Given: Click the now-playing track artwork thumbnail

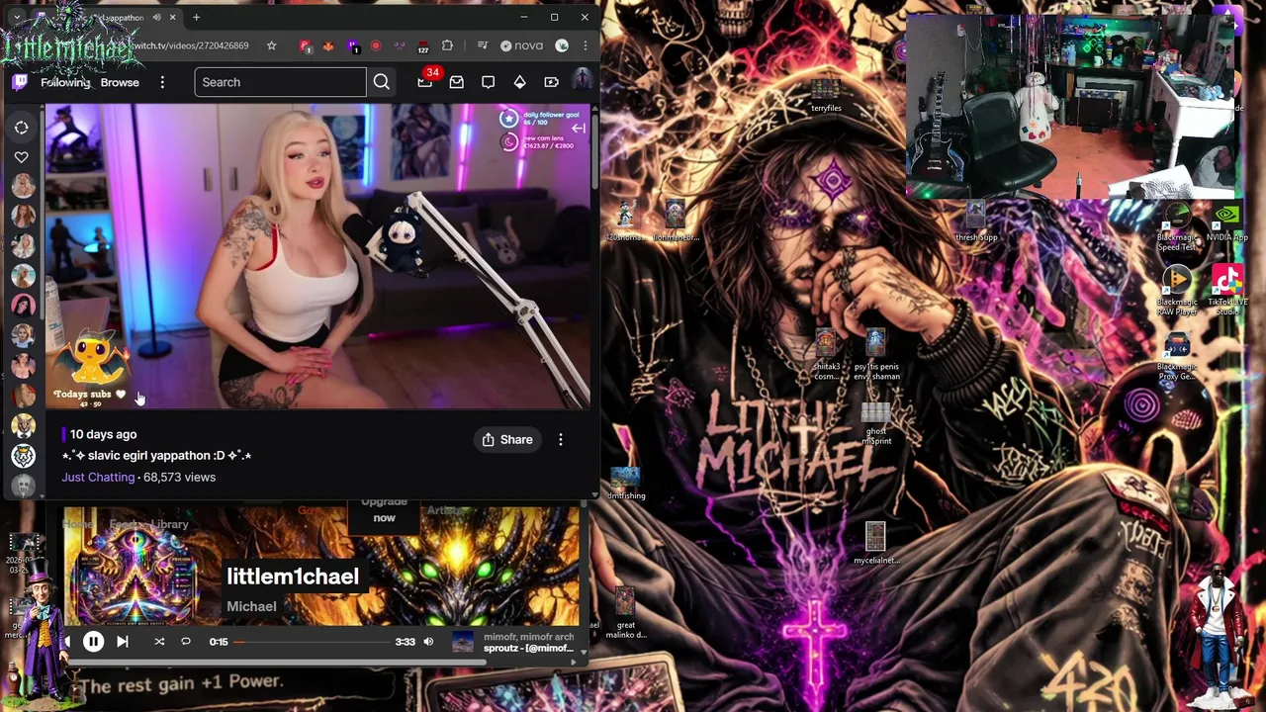Looking at the screenshot, I should [x=462, y=642].
